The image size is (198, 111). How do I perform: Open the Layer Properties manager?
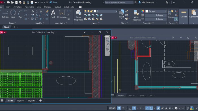78,15
